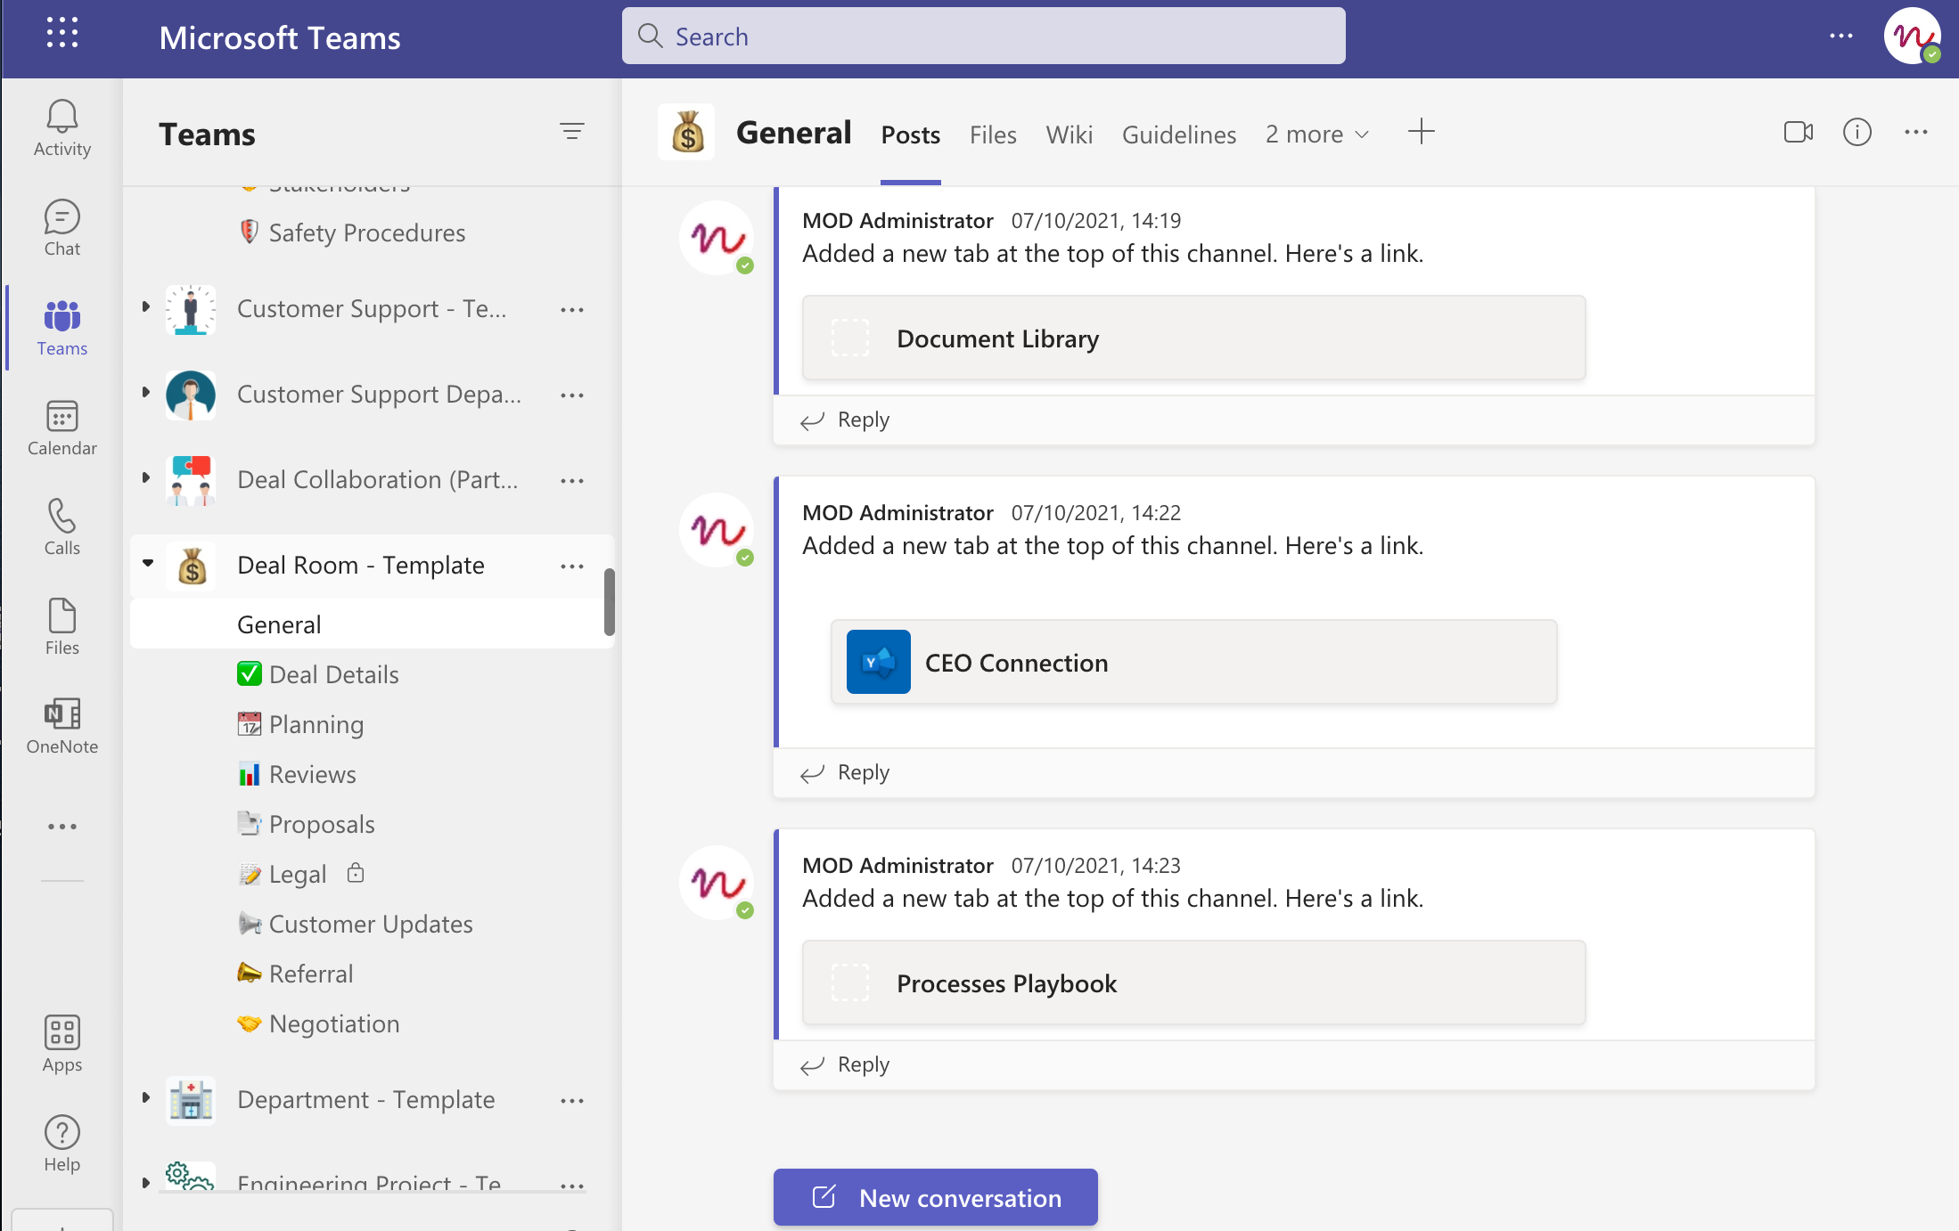Image resolution: width=1959 pixels, height=1231 pixels.
Task: Expand the Department - Template team
Action: [145, 1098]
